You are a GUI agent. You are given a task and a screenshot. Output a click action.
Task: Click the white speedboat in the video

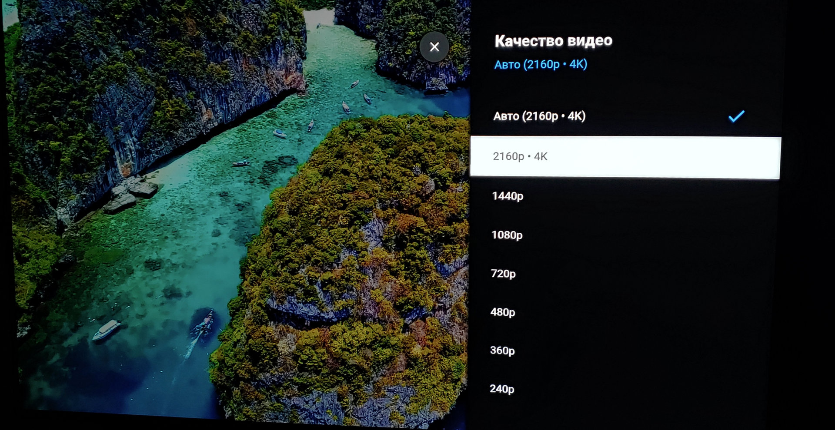106,330
